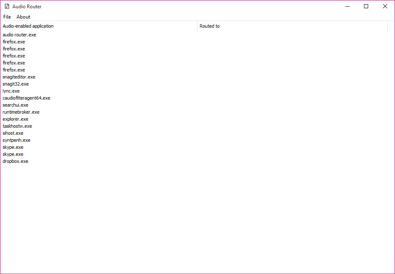Choose lync.exe in the list
This screenshot has width=395, height=274.
click(x=11, y=91)
